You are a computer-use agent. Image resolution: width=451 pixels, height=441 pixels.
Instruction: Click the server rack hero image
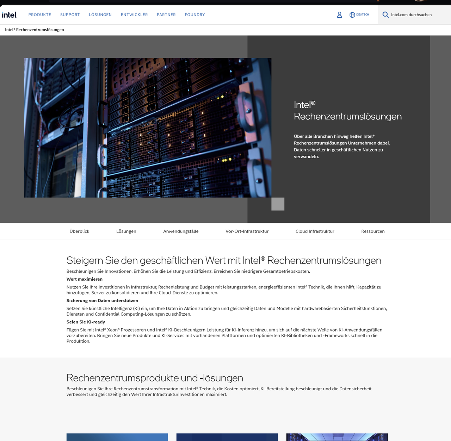pyautogui.click(x=148, y=128)
